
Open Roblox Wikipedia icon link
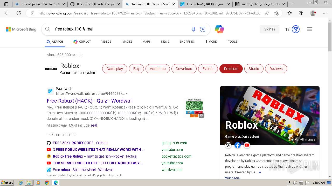pyautogui.click(x=228, y=145)
